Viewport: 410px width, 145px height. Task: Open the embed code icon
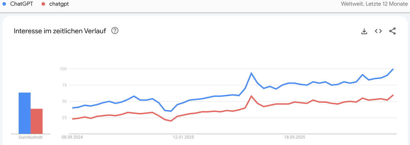pos(378,31)
